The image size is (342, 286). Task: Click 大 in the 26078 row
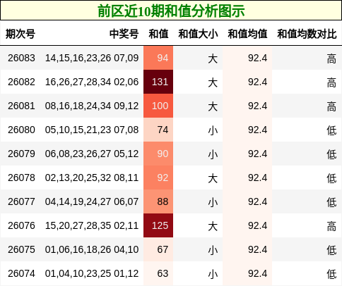(x=213, y=178)
